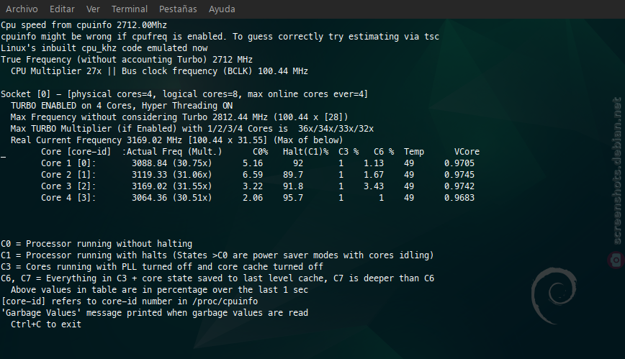Open the Editar menu
The image size is (625, 359).
pos(62,9)
